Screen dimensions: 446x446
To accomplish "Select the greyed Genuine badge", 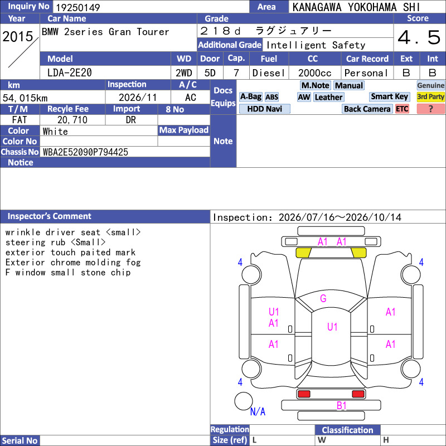I will tap(430, 85).
